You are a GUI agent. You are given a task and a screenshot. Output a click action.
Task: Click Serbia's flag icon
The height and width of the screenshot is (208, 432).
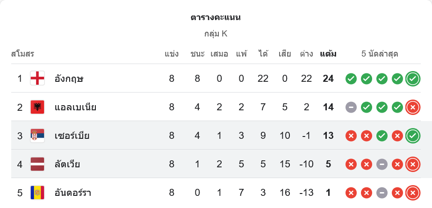pos(37,136)
